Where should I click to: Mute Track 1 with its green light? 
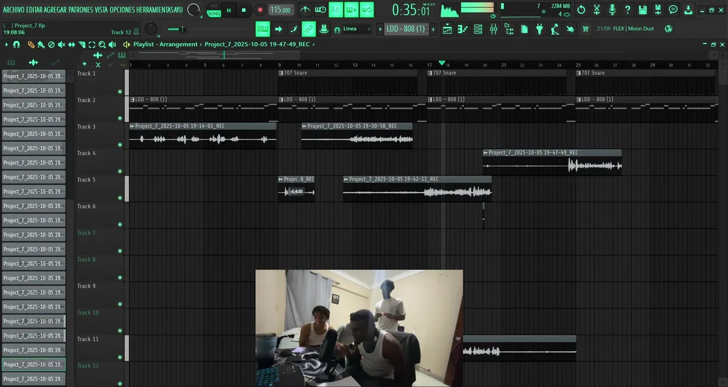tap(120, 92)
